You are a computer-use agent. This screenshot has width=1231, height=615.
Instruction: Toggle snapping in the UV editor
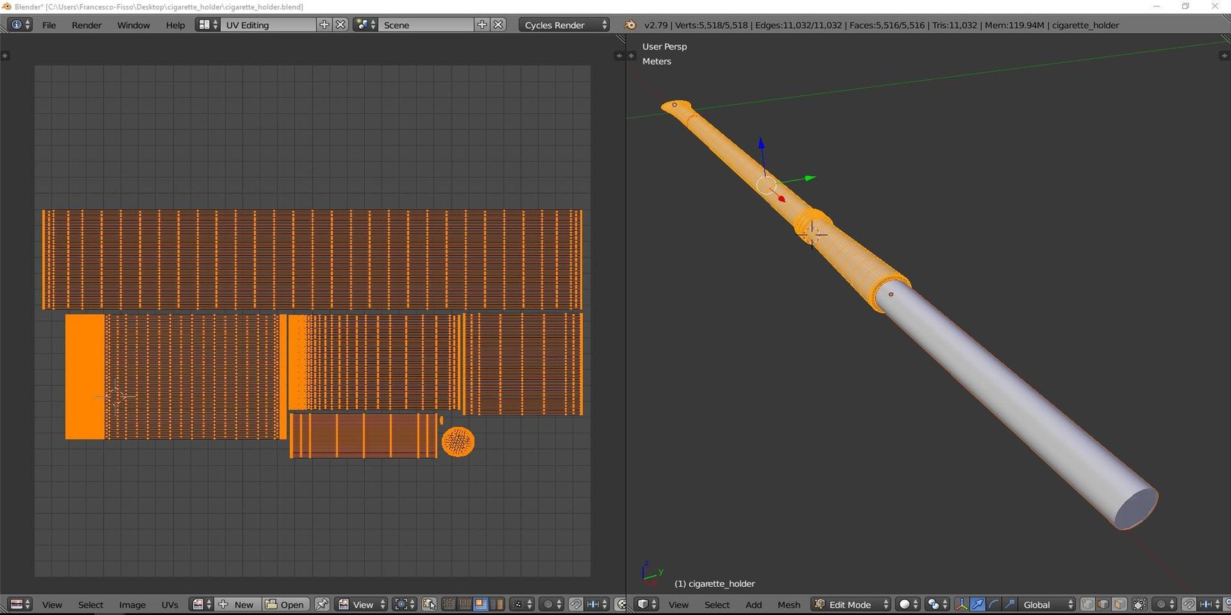[576, 604]
